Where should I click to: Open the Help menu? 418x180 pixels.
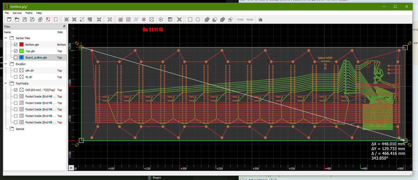[39, 13]
